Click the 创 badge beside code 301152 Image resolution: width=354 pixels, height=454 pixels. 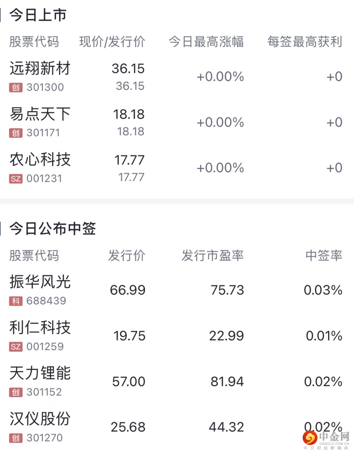click(x=16, y=392)
